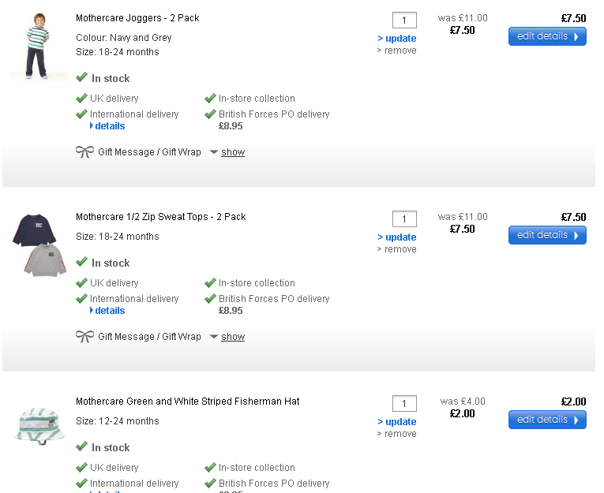Update quantity for Zip Sweat Tops
The width and height of the screenshot is (604, 493).
[400, 237]
